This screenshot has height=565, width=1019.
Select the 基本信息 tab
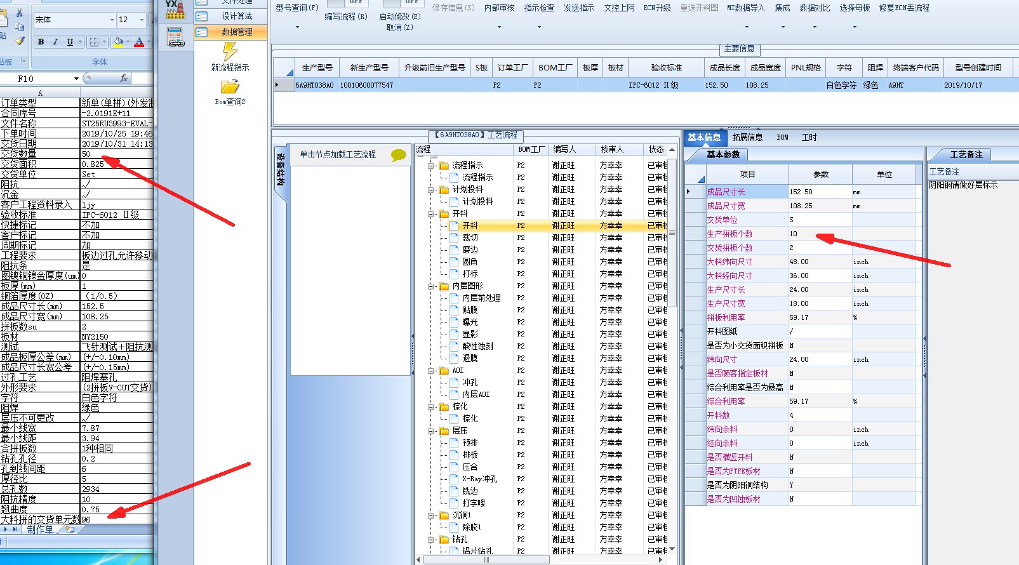click(704, 137)
